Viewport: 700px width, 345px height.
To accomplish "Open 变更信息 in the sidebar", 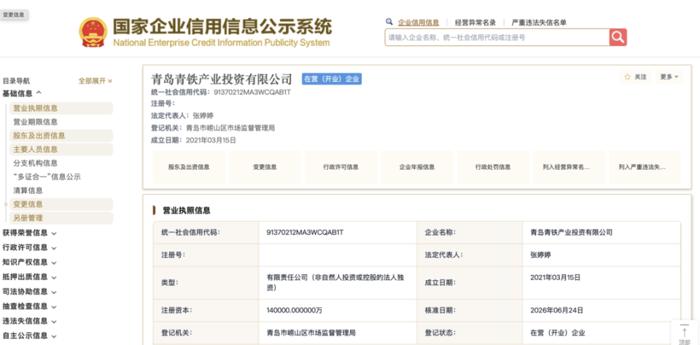I will click(61, 204).
